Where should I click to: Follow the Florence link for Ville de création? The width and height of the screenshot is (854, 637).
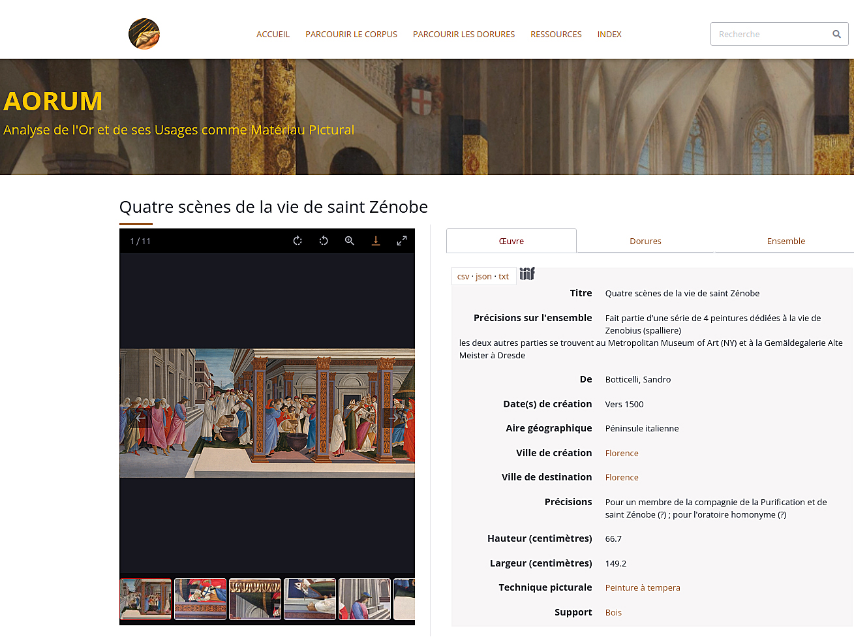tap(622, 453)
